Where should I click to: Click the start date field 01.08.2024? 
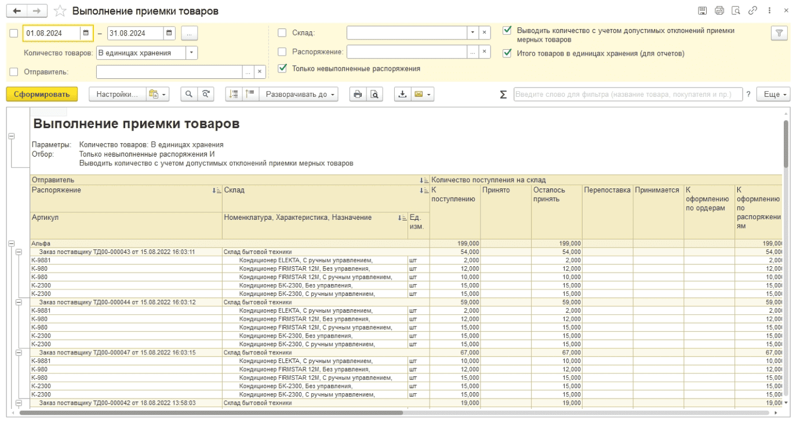pos(52,33)
